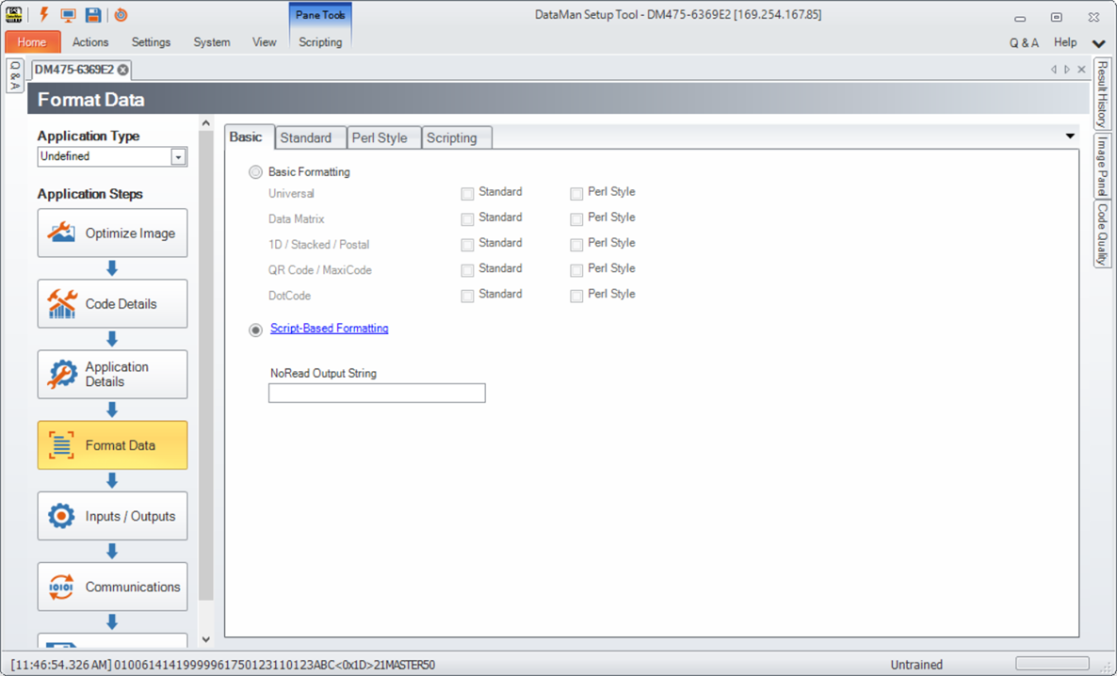Open the Communications step
This screenshot has width=1117, height=676.
[112, 587]
